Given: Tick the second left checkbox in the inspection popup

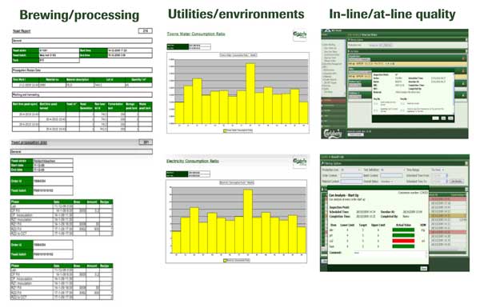Looking at the screenshot, I should 376,110.
